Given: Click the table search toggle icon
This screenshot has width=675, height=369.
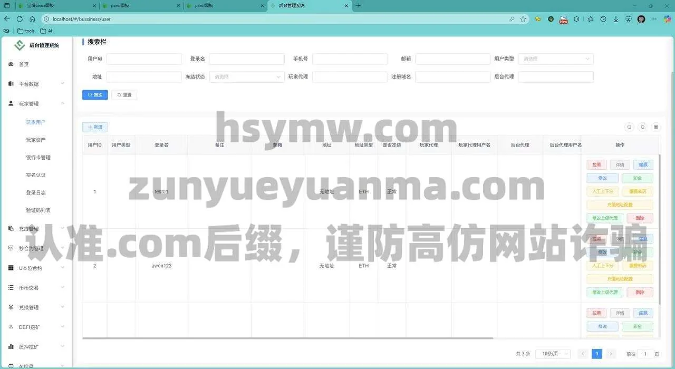Looking at the screenshot, I should [x=629, y=127].
